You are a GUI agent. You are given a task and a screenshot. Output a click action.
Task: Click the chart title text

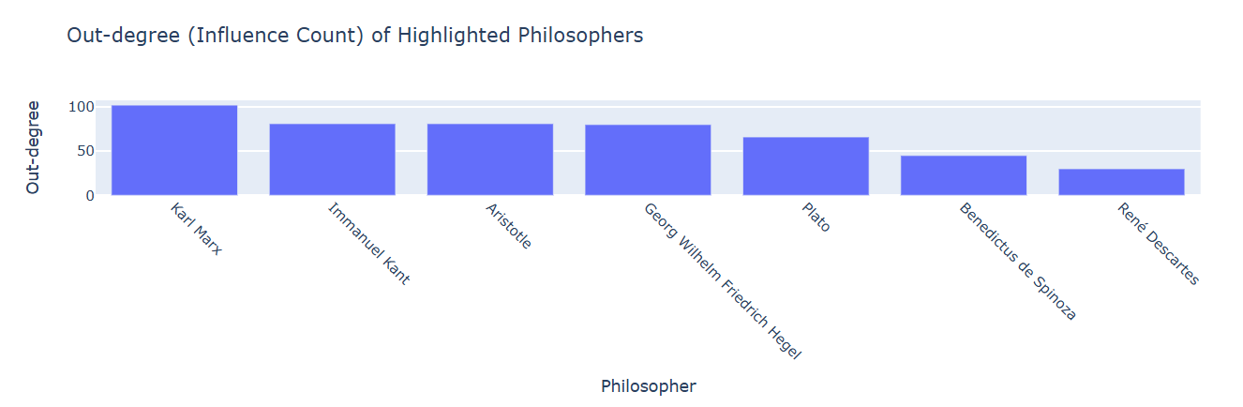pos(355,36)
